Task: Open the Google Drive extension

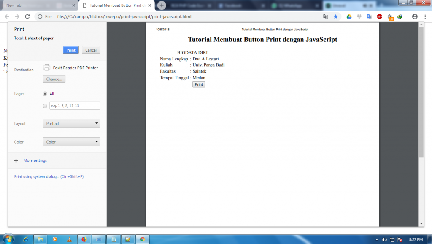Action: pos(349,16)
